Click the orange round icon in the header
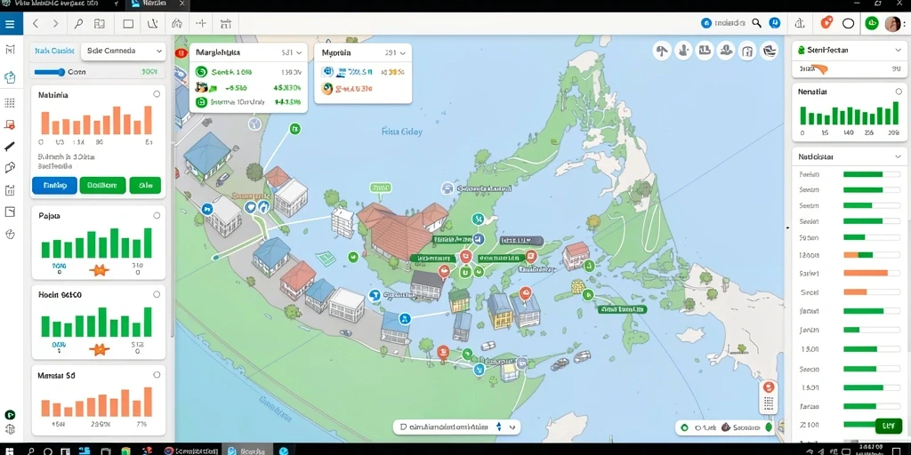This screenshot has width=911, height=455. pyautogui.click(x=826, y=22)
